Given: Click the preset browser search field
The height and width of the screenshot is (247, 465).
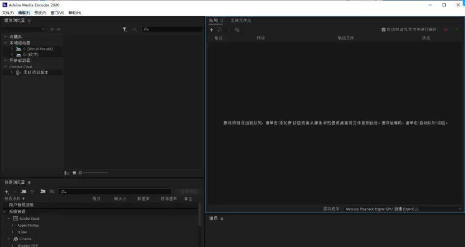Looking at the screenshot, I should coord(115,192).
